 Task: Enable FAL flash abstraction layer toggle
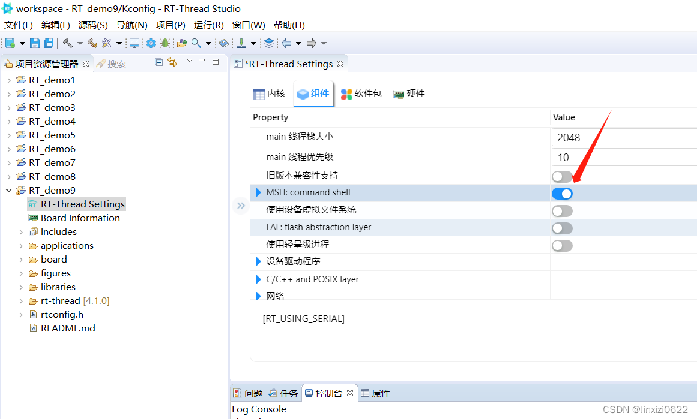tap(562, 228)
